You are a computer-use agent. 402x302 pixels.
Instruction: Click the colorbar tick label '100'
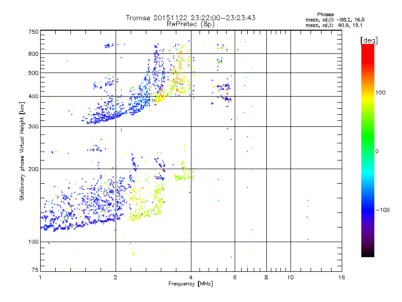click(x=380, y=93)
